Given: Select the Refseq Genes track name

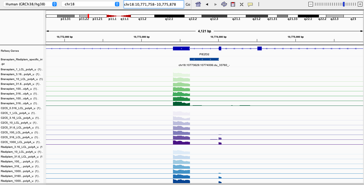Looking at the screenshot, I should pyautogui.click(x=10, y=51).
